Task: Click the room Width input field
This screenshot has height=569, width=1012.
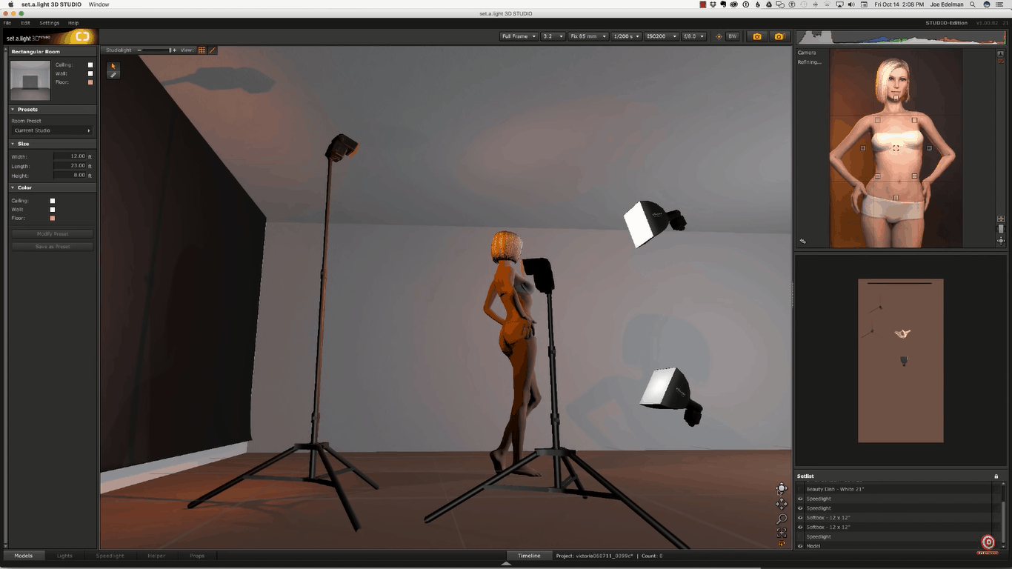Action: coord(70,156)
